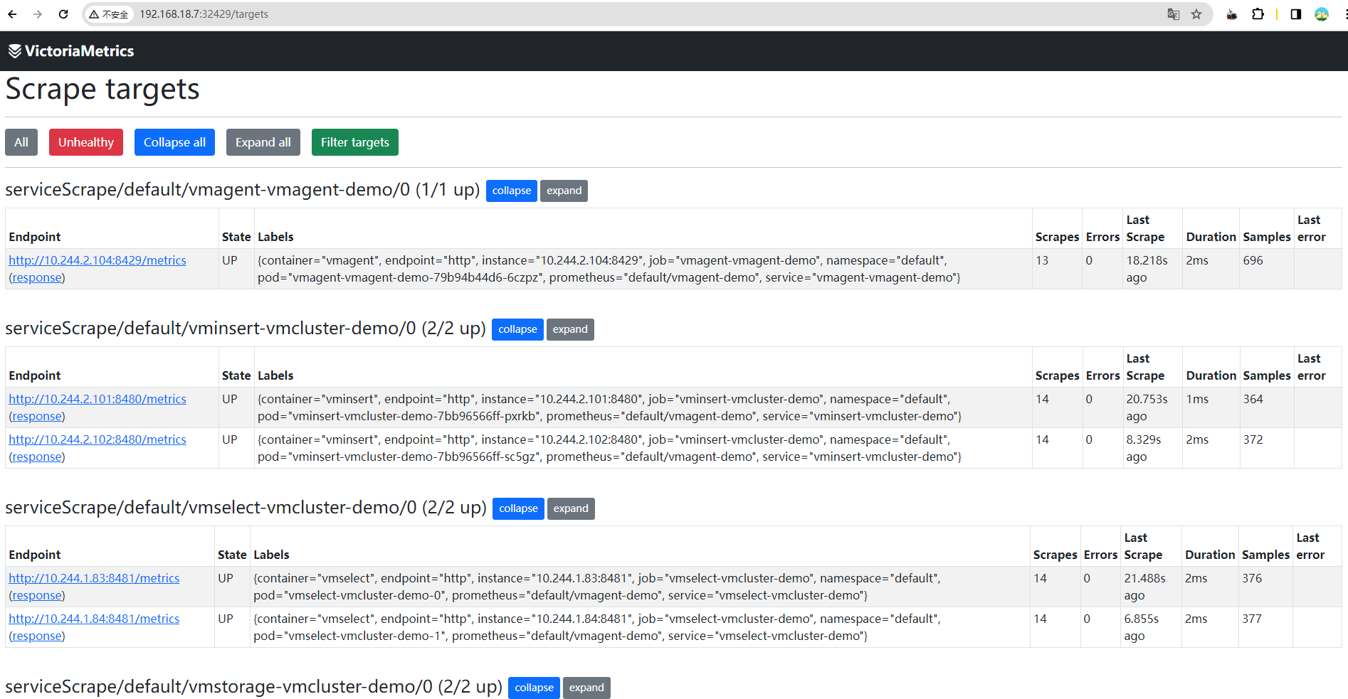Open 10.244.2.101:8480 metrics endpoint link
Viewport: 1348px width, 699px height.
coord(98,399)
